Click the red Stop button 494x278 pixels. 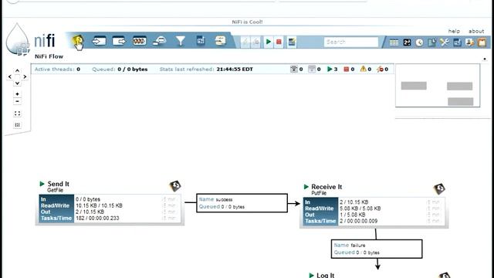(x=279, y=42)
